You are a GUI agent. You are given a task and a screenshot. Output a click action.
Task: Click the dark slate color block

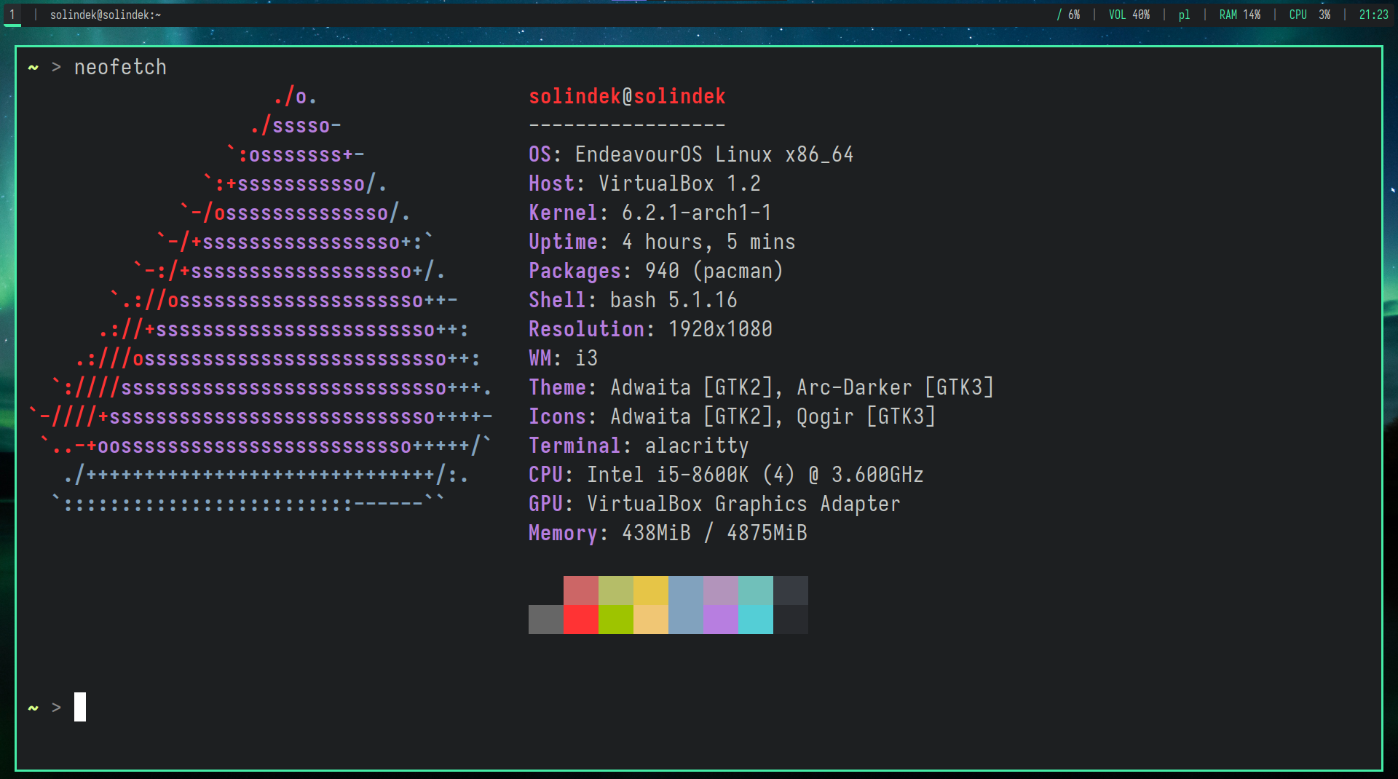coord(791,590)
